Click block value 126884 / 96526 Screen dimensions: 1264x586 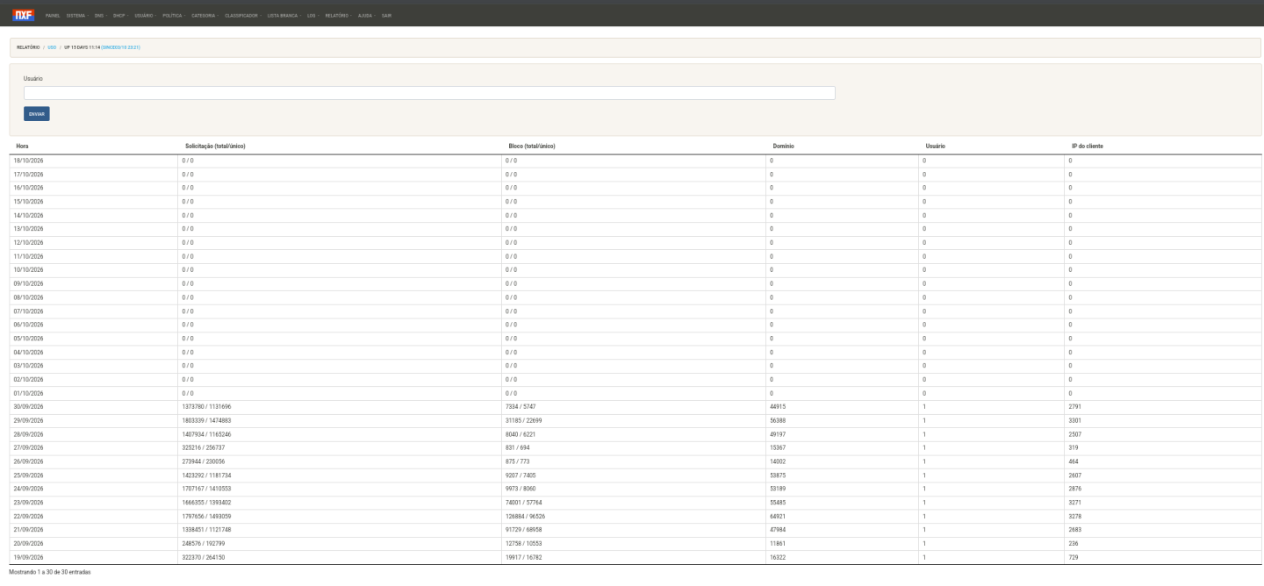526,516
